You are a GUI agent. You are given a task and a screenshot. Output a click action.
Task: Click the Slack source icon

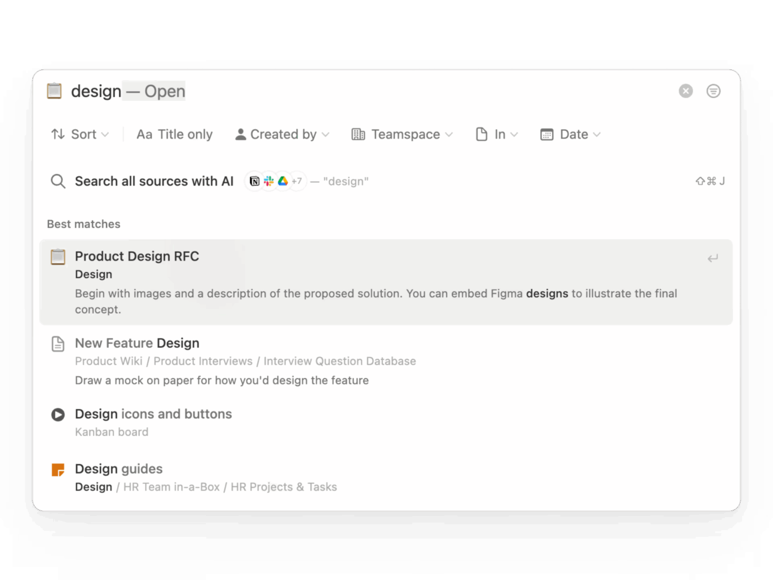click(x=269, y=181)
